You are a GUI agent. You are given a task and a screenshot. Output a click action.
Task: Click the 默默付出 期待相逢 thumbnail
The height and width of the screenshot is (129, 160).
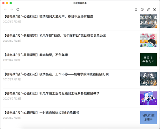click(x=149, y=21)
